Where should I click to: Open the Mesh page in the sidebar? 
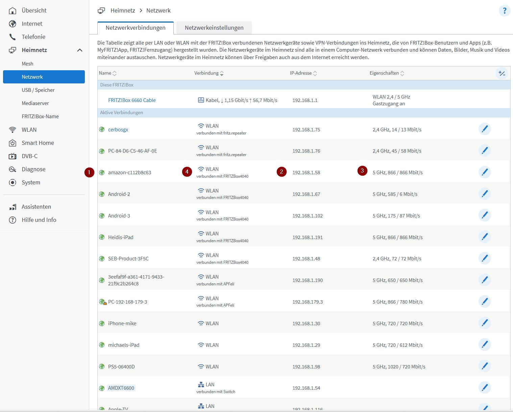pyautogui.click(x=27, y=64)
